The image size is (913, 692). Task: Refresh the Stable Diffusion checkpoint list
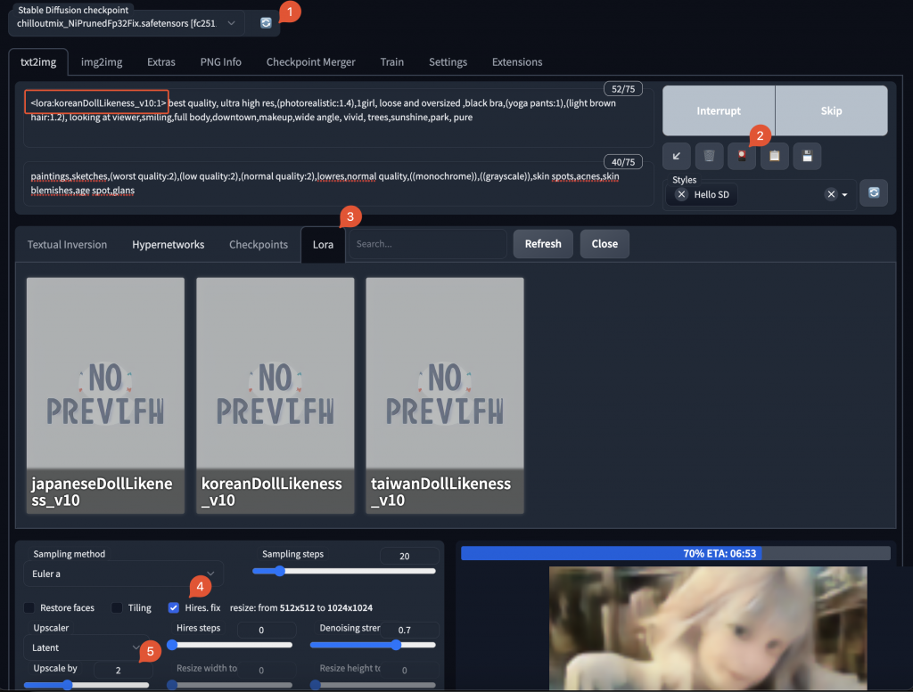[x=266, y=23]
